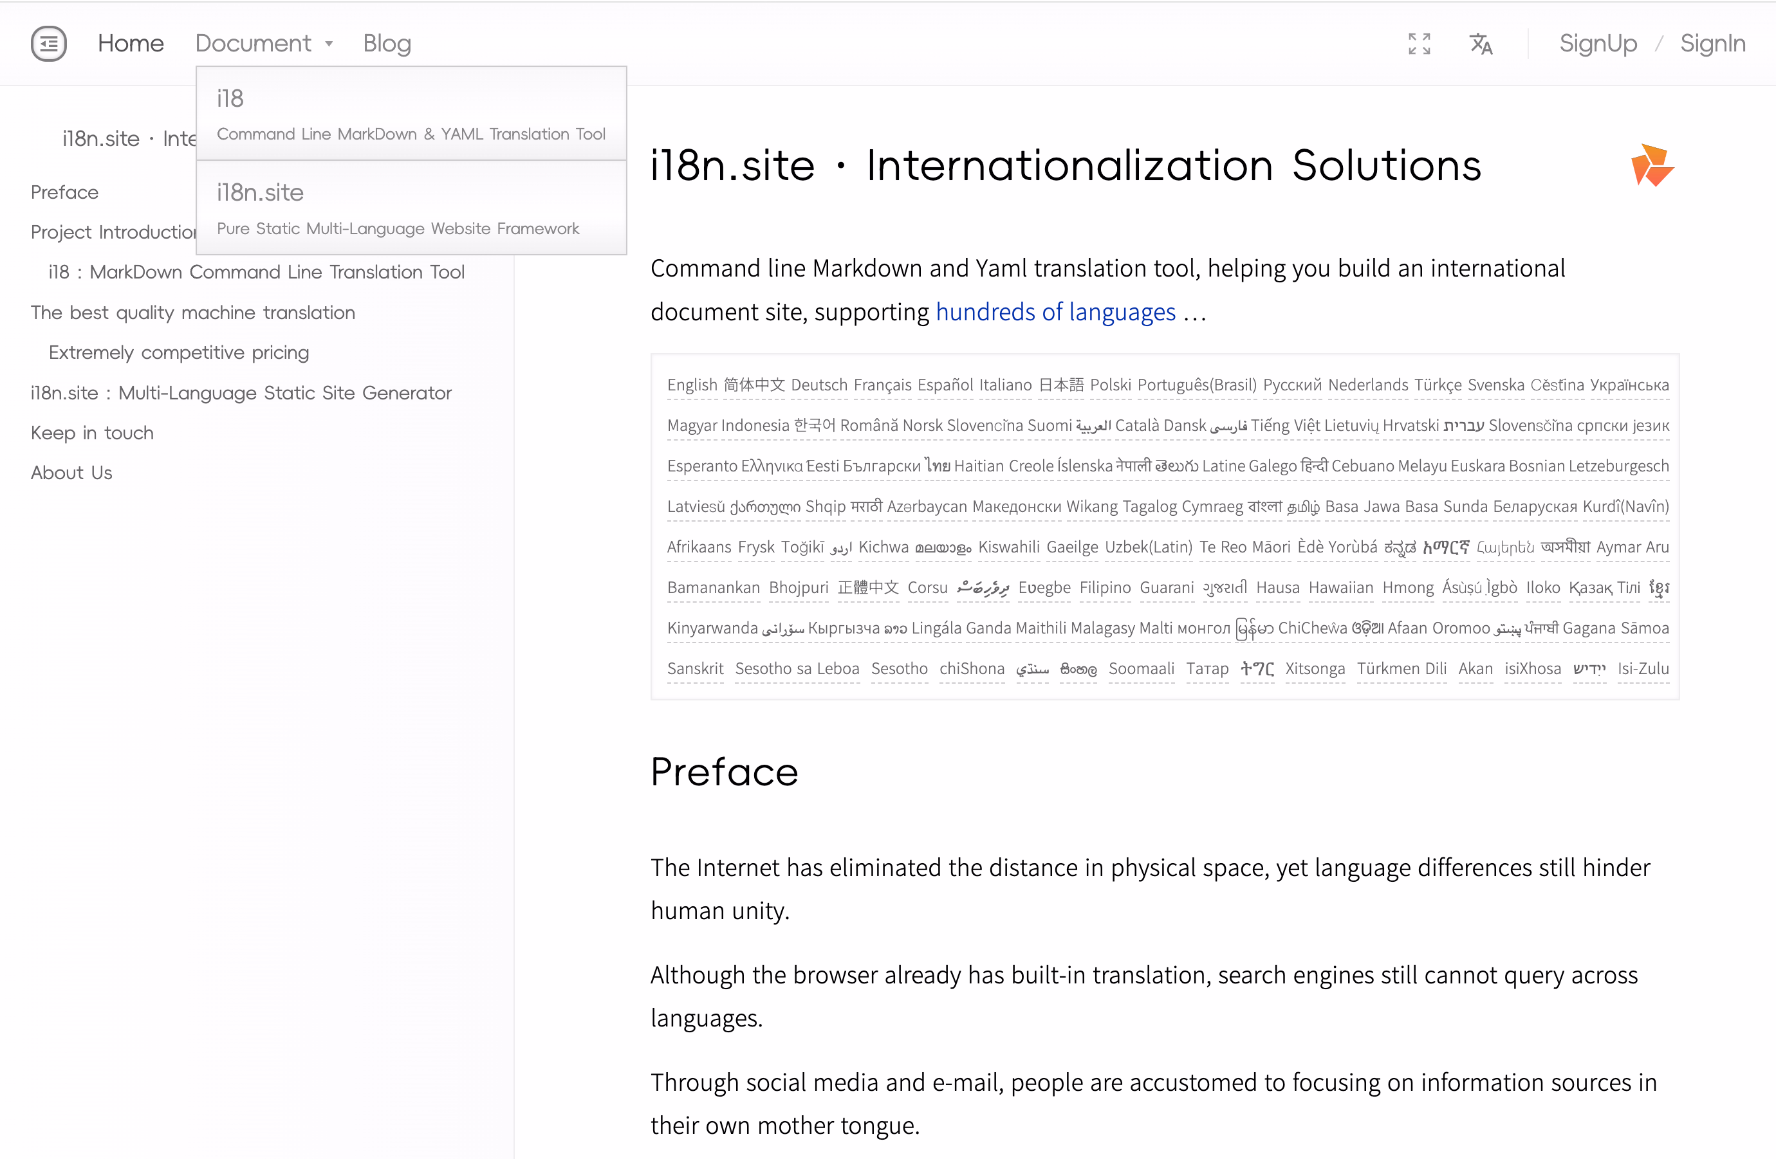Click the SignUp link
The height and width of the screenshot is (1159, 1776).
1598,43
